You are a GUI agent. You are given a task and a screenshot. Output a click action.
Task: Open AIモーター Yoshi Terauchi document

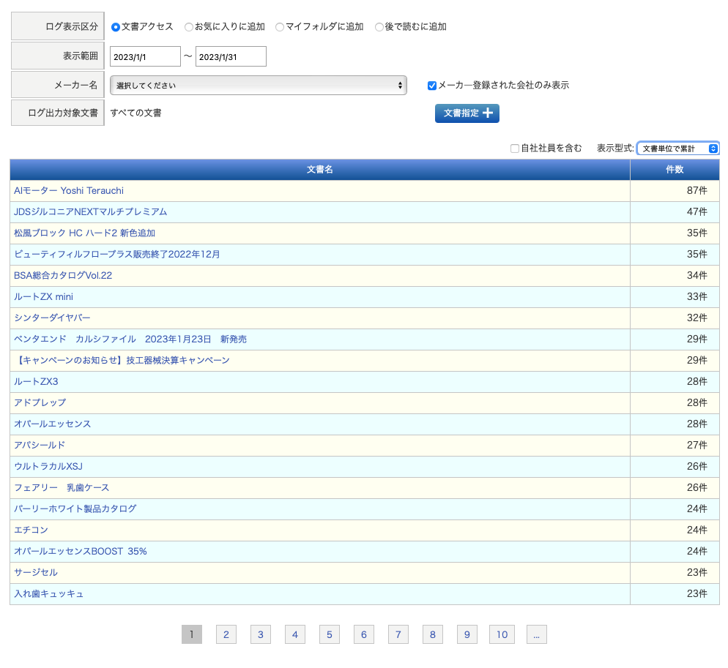pos(69,191)
